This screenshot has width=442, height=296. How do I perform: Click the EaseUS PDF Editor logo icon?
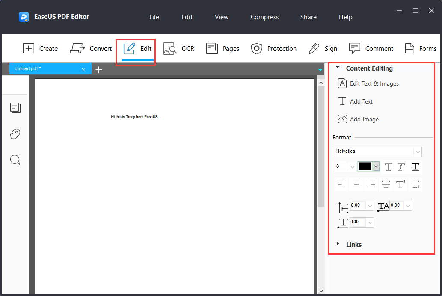24,17
